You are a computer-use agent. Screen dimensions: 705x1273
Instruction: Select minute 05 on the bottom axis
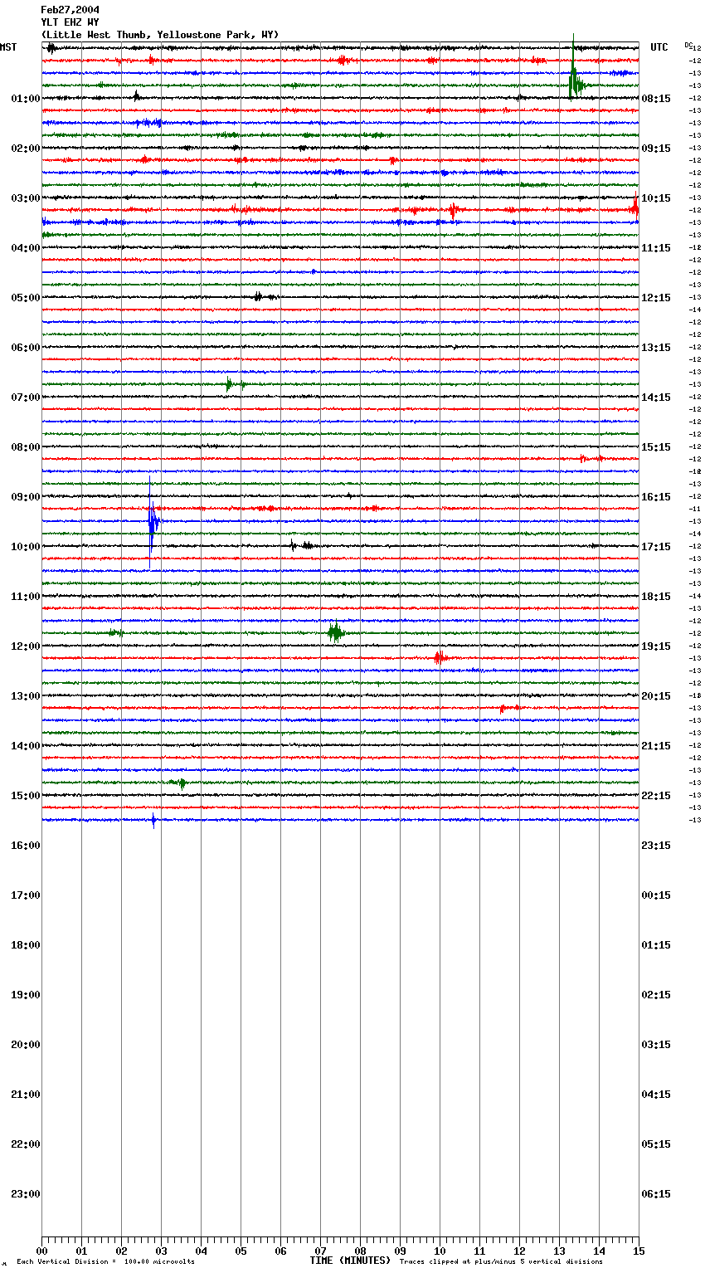pyautogui.click(x=241, y=1251)
